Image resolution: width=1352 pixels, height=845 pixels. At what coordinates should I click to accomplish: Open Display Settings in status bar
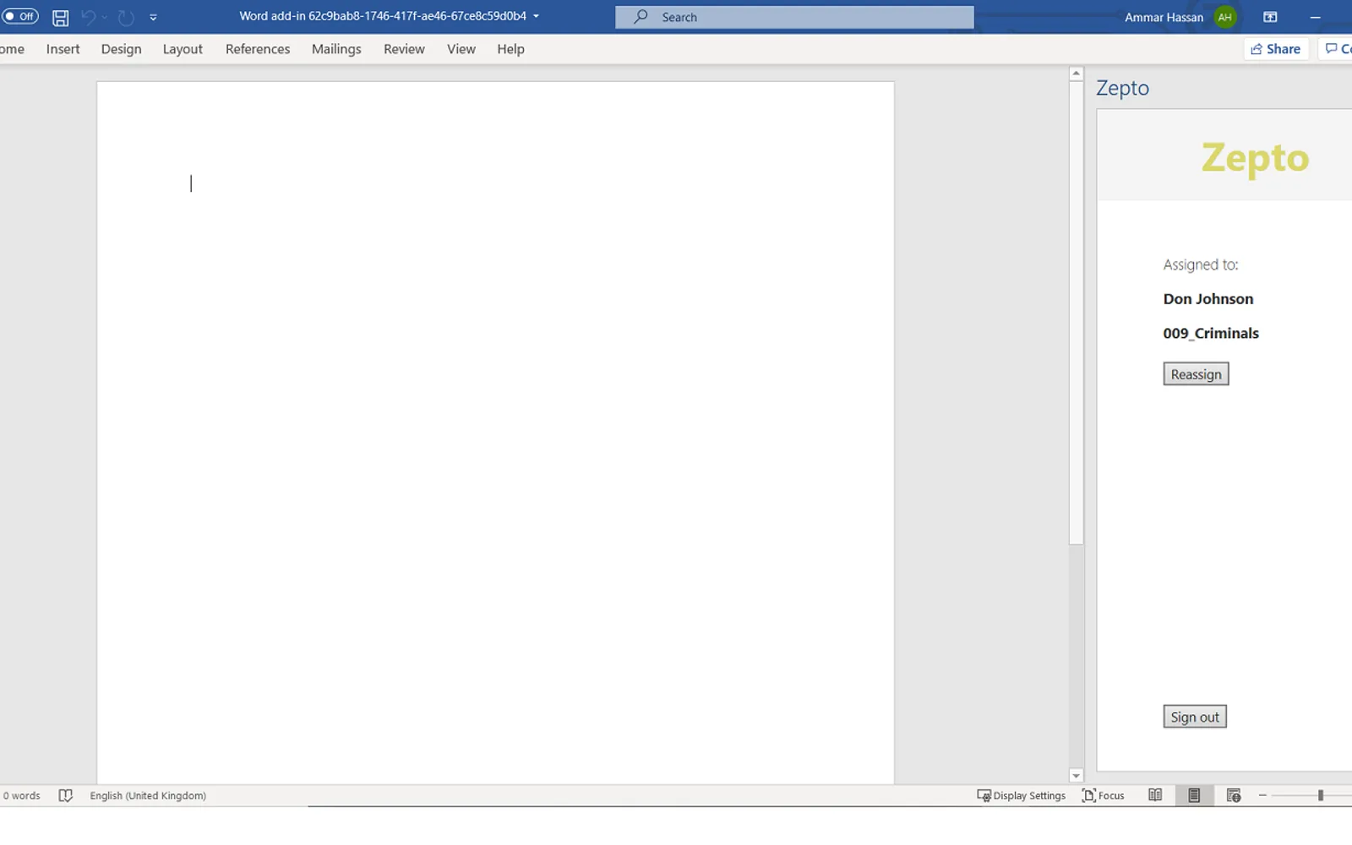(x=1022, y=795)
